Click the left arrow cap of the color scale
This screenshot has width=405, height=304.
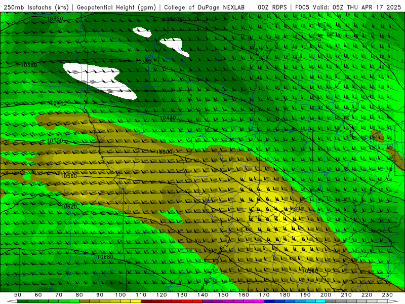12,301
